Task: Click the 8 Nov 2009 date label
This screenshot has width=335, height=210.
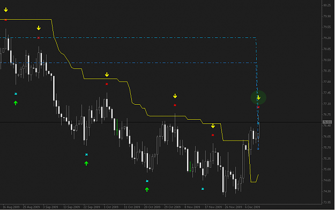Action: click(192, 207)
